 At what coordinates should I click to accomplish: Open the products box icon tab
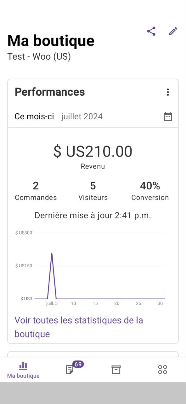coord(116,370)
